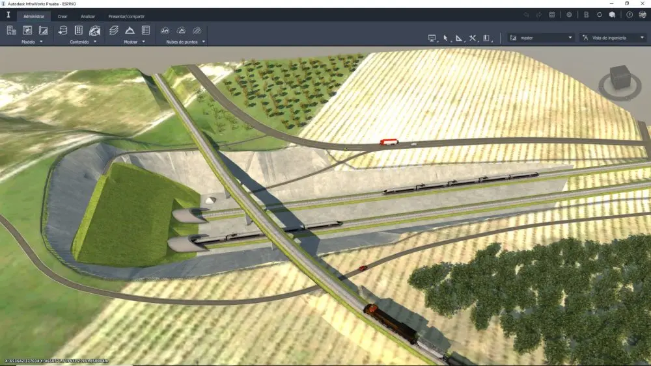Expand the Modelo group dropdown

(41, 42)
